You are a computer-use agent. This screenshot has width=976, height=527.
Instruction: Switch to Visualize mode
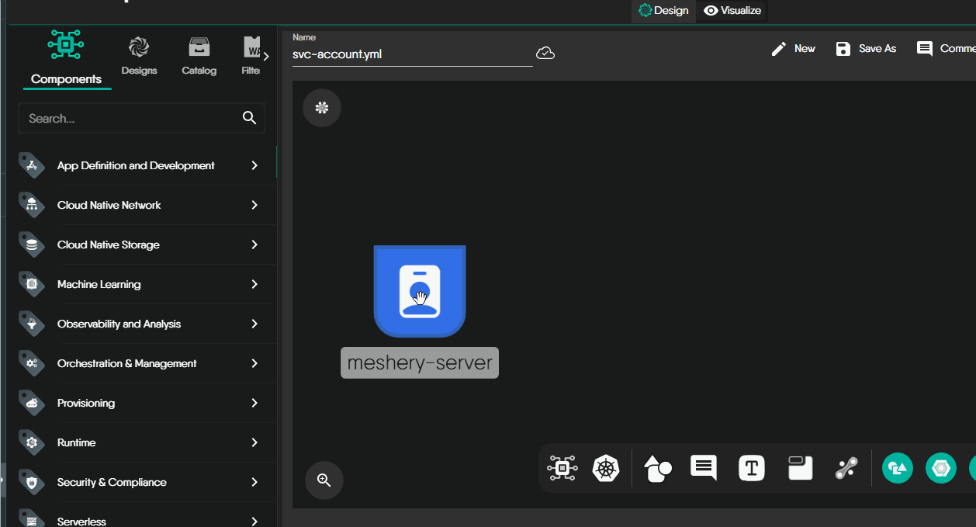pyautogui.click(x=732, y=11)
